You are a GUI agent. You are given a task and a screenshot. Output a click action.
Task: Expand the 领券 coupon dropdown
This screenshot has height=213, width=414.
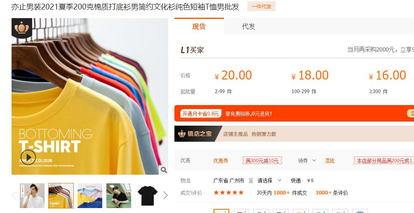(307, 161)
